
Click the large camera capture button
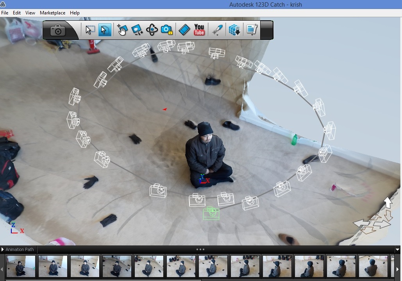point(58,30)
